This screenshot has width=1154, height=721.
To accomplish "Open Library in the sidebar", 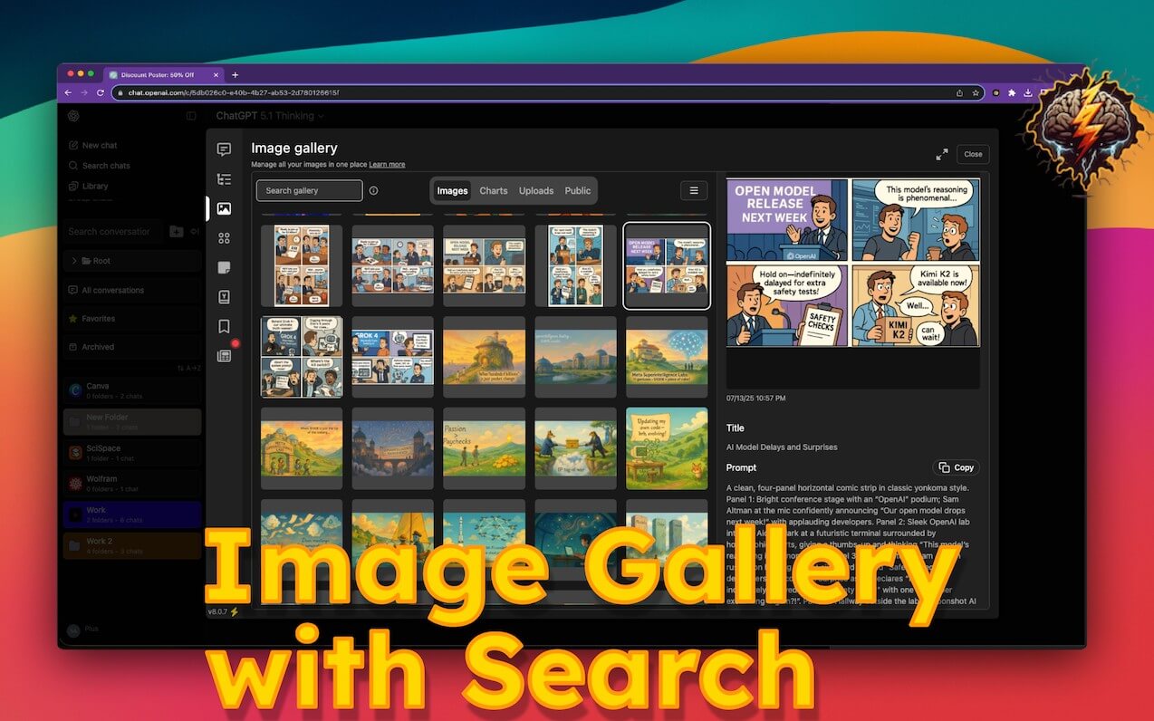I will tap(88, 186).
